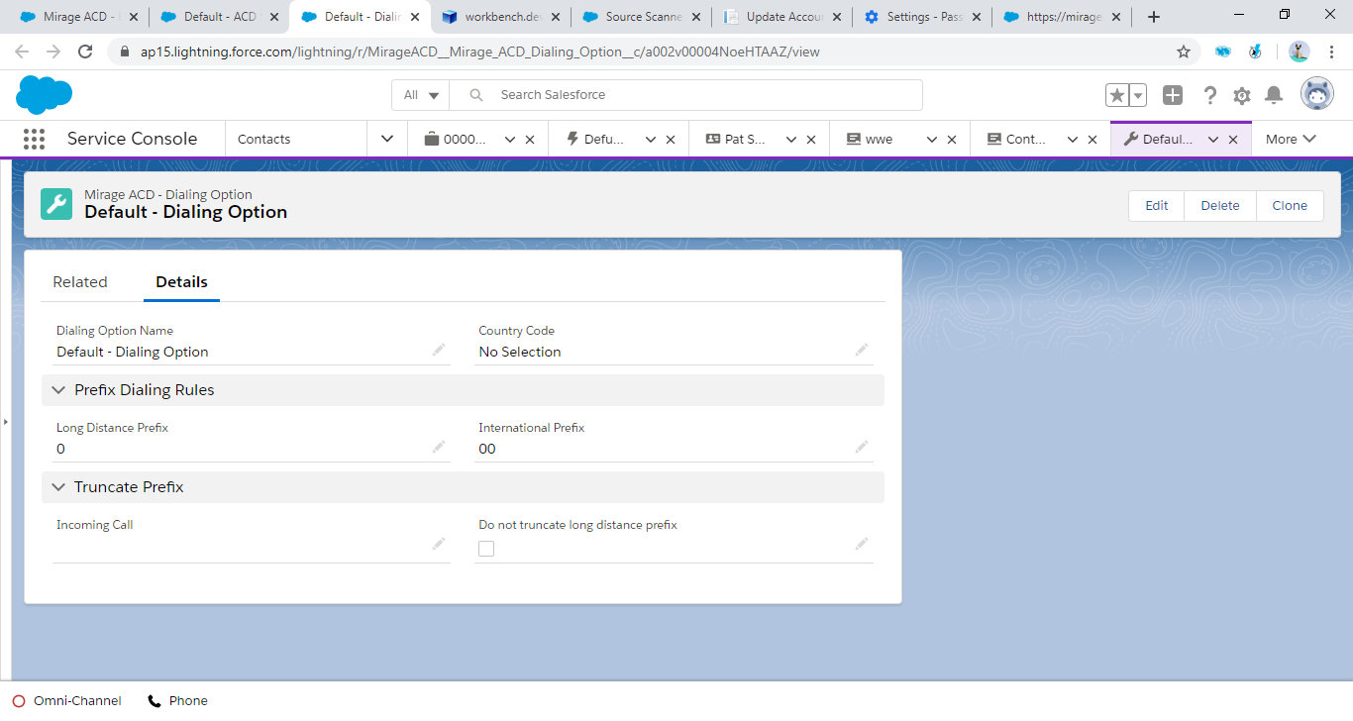Image resolution: width=1353 pixels, height=721 pixels.
Task: Open the Contacts navigation dropdown chevron
Action: click(387, 139)
